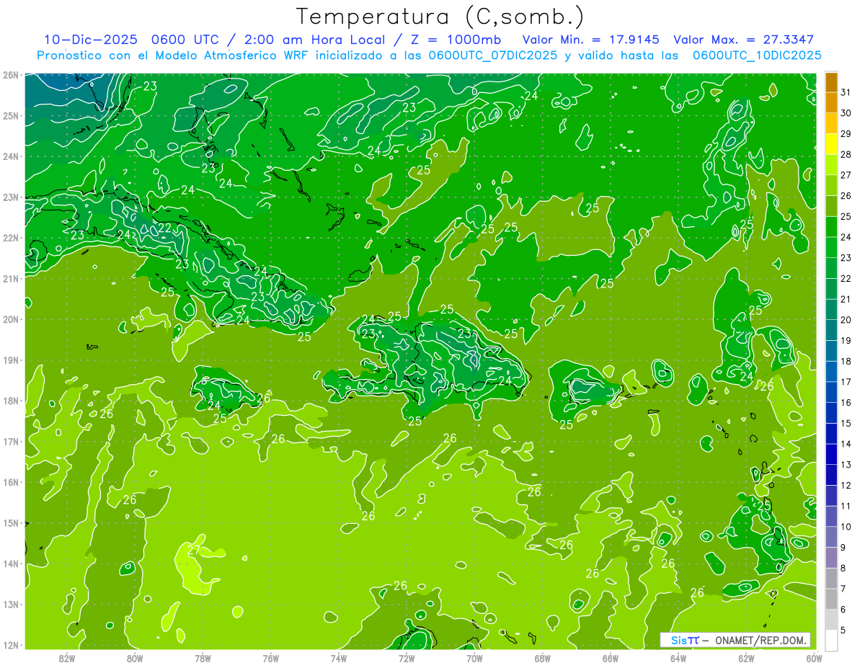
Task: Click latitude axis label 26N
Action: [10, 75]
